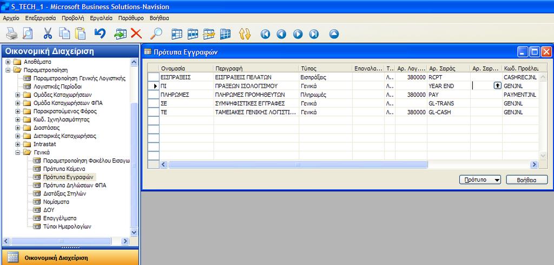Image resolution: width=554 pixels, height=265 pixels.
Task: Select Πρότυπα Δηλώσεων ΦΠΑ in the tree
Action: click(x=75, y=186)
